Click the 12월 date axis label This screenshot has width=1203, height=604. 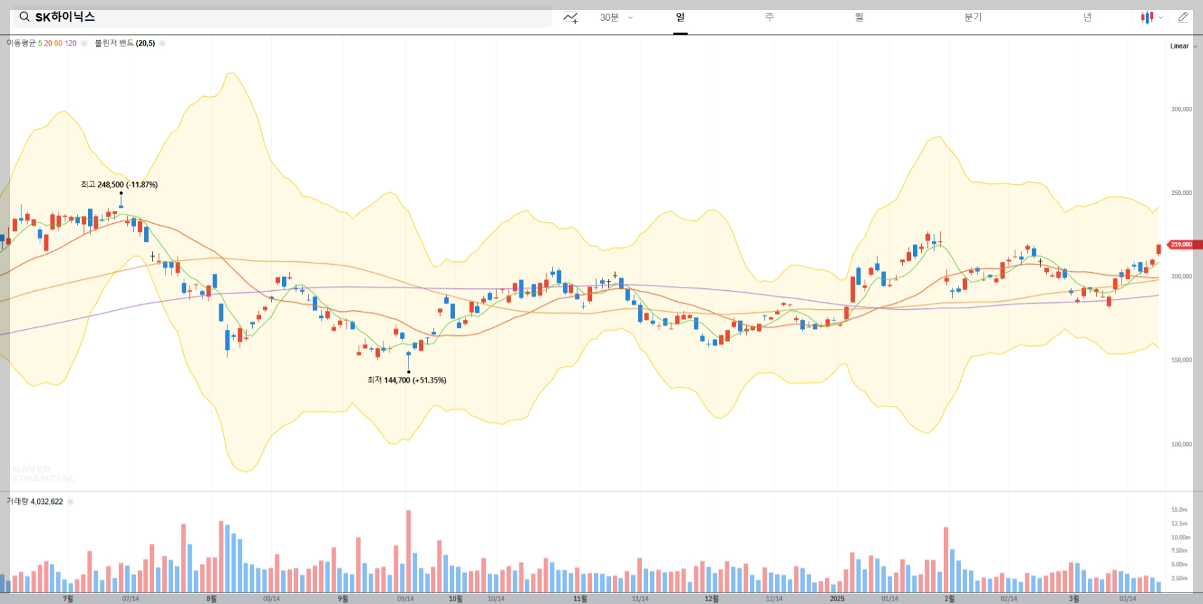[x=711, y=599]
